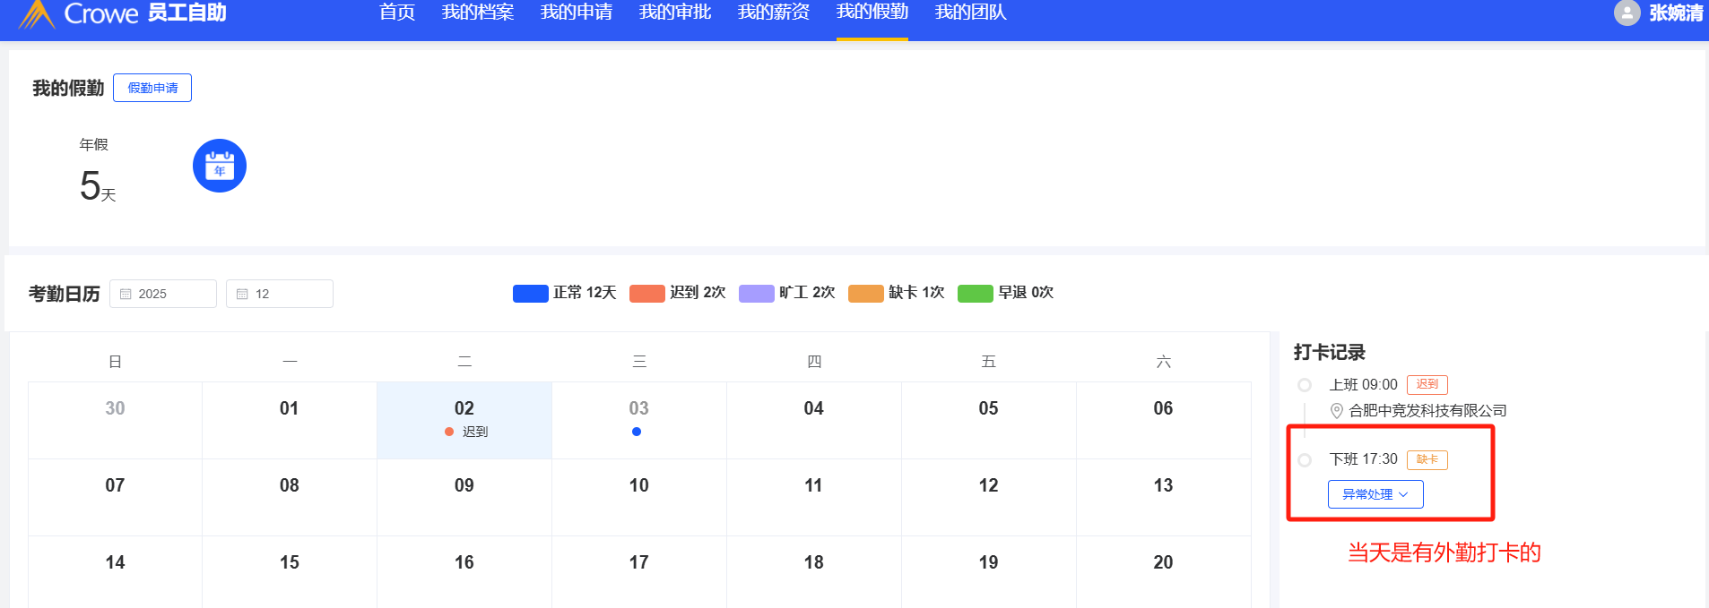
Task: Select calendar day 07
Action: click(x=115, y=497)
